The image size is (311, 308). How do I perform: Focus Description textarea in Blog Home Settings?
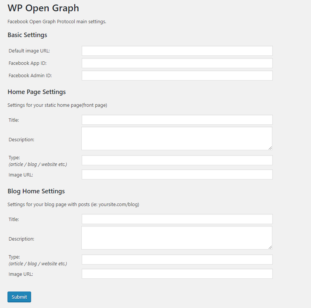(177, 238)
